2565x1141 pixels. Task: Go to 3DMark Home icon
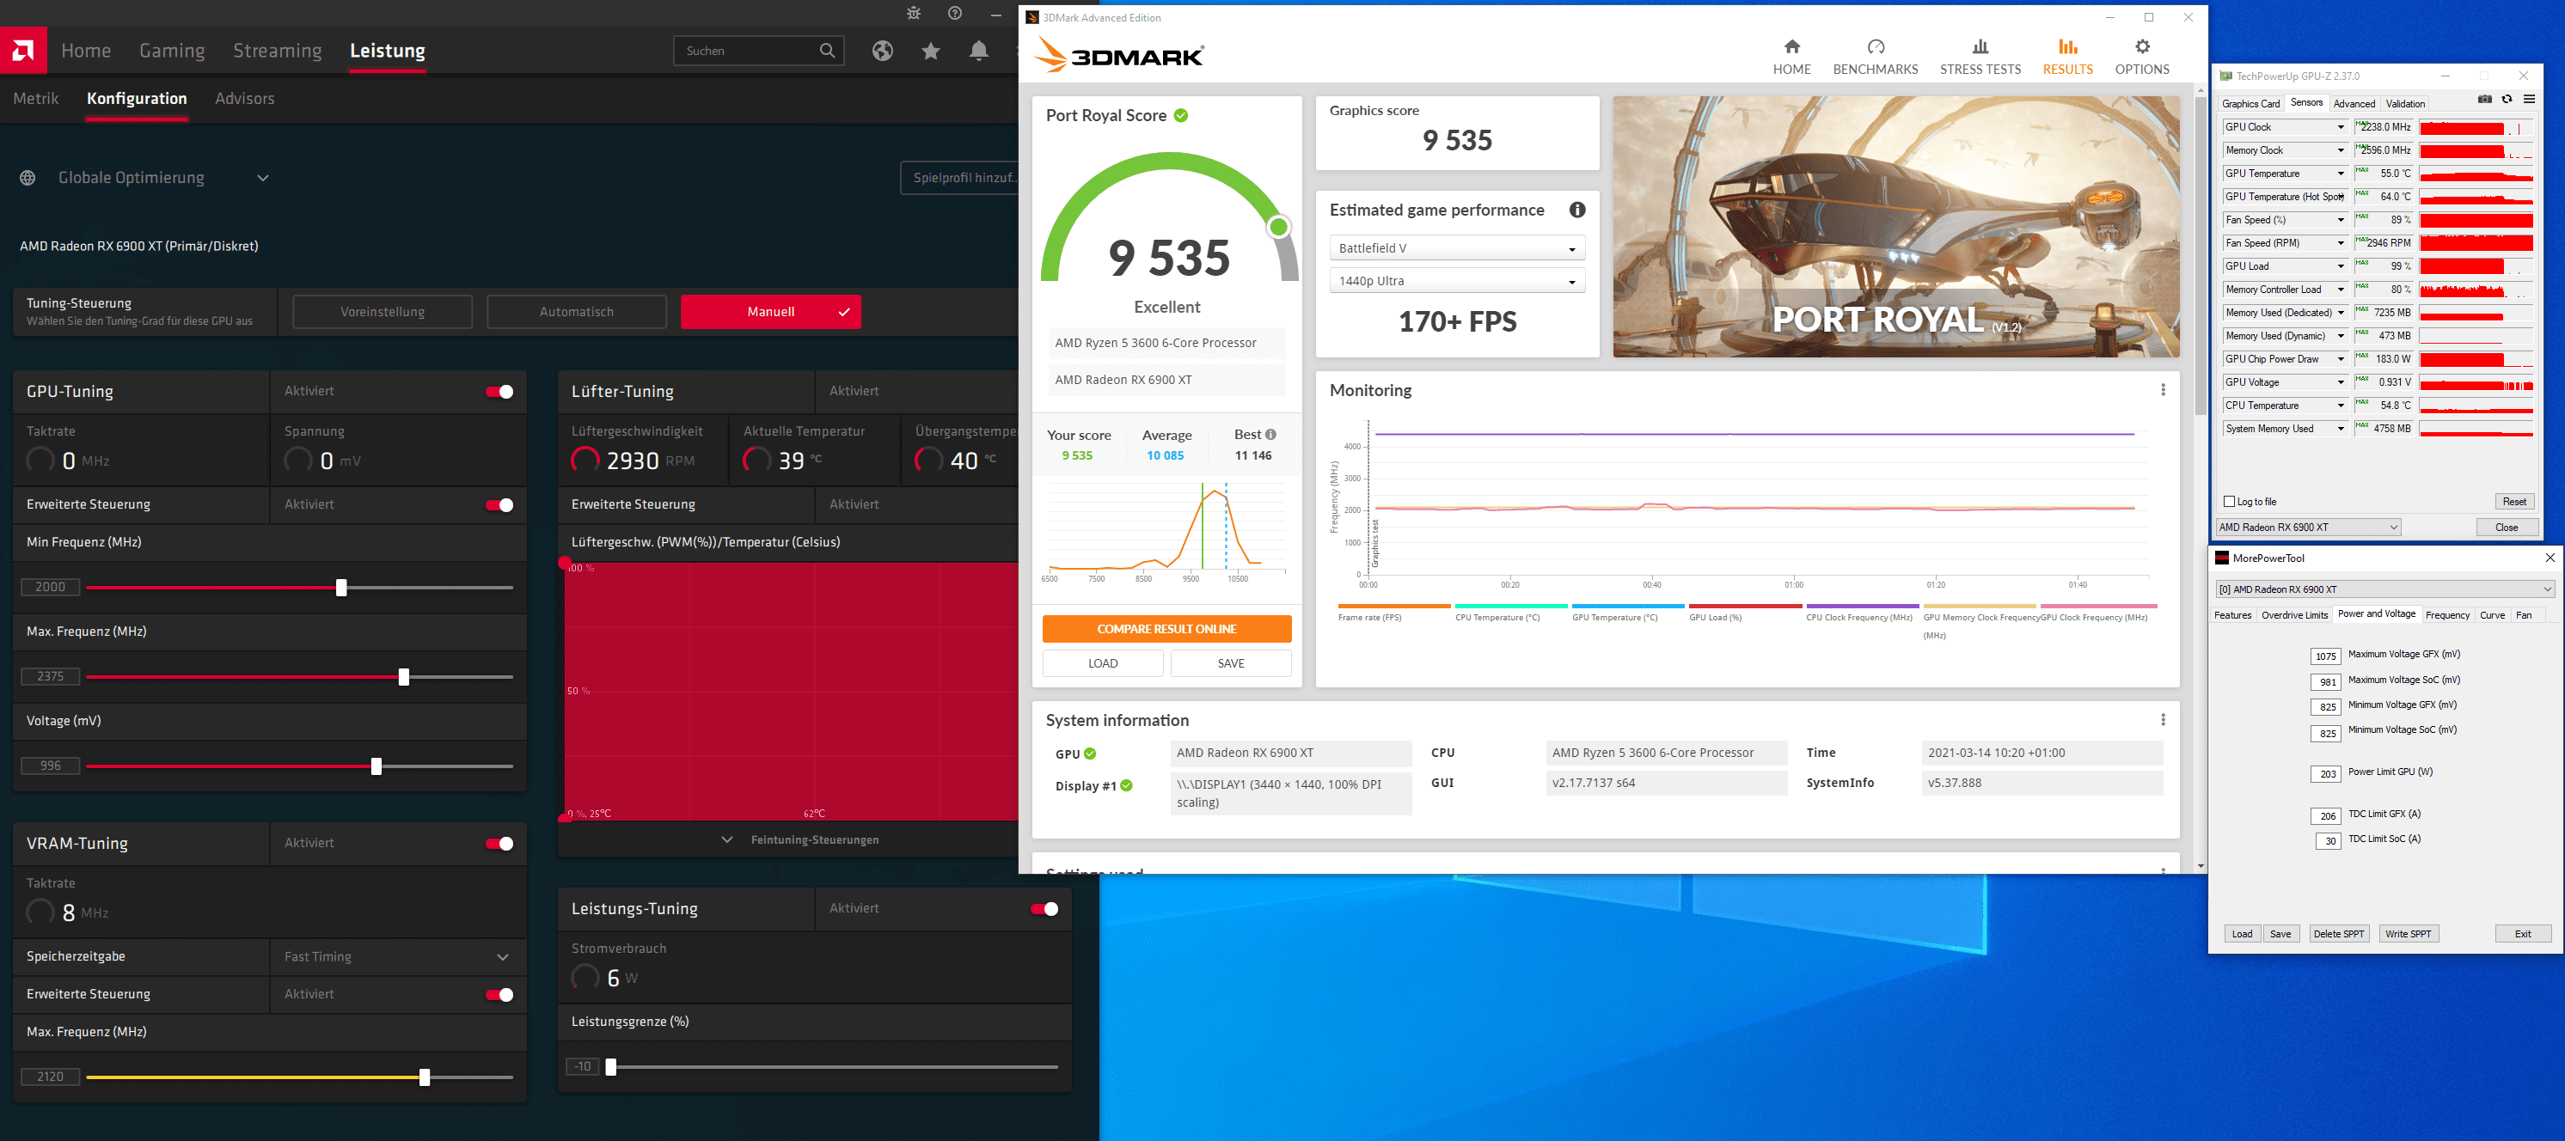pos(1791,46)
